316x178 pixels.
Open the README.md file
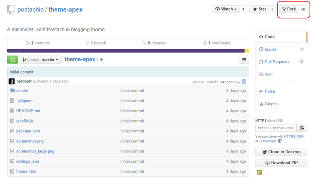click(x=28, y=111)
